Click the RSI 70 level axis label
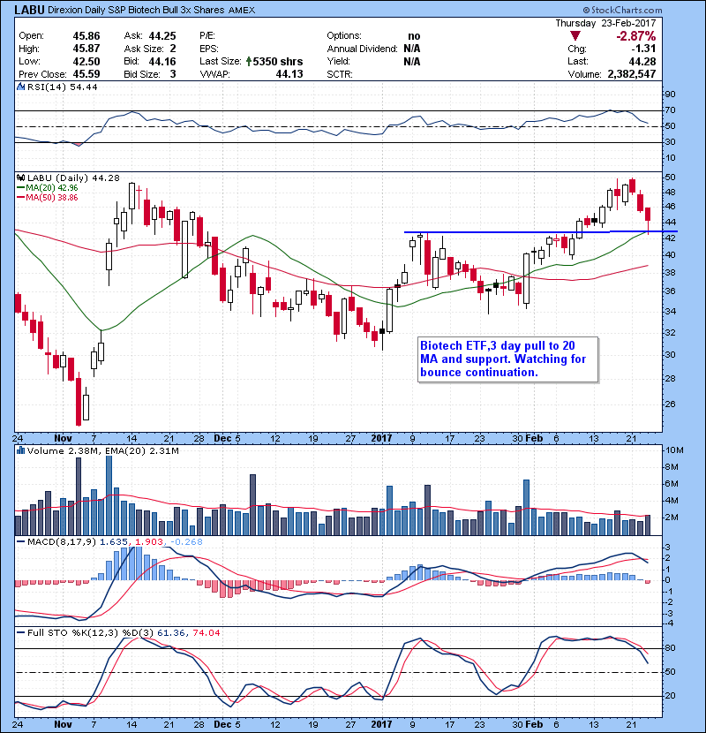This screenshot has width=706, height=733. (x=670, y=110)
